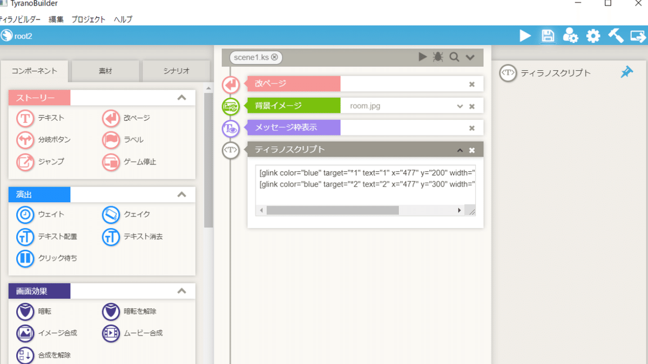Save the project with floppy disk icon
The width and height of the screenshot is (648, 364).
[x=548, y=36]
